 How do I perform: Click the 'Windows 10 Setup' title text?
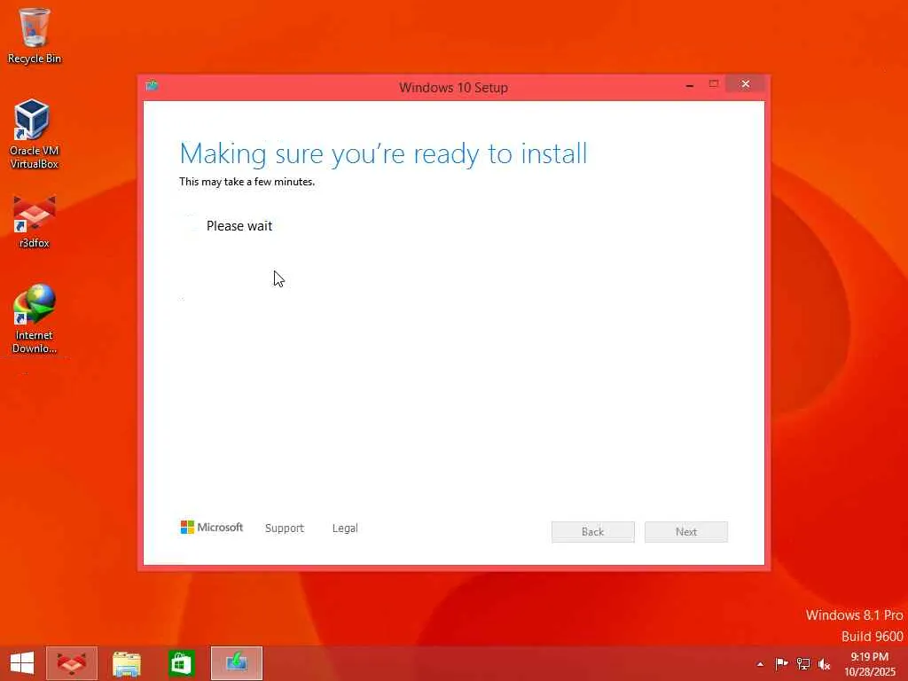click(x=453, y=88)
